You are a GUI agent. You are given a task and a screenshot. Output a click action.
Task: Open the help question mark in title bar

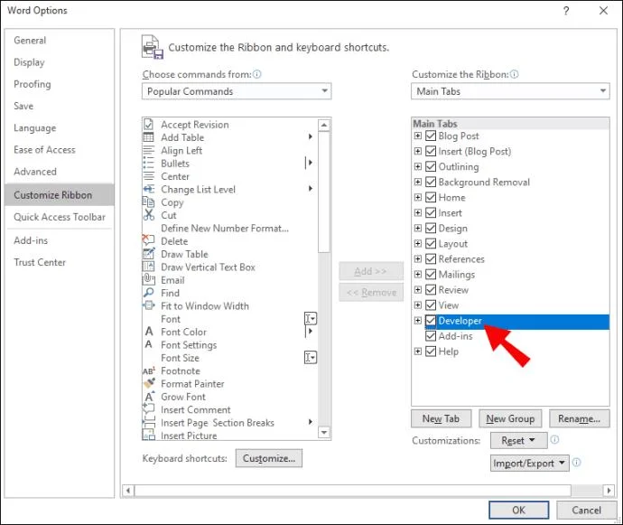click(566, 11)
